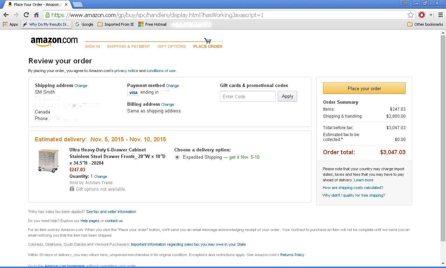Show hidden extensions overflow chevron
The image size is (446, 268).
click(x=431, y=15)
